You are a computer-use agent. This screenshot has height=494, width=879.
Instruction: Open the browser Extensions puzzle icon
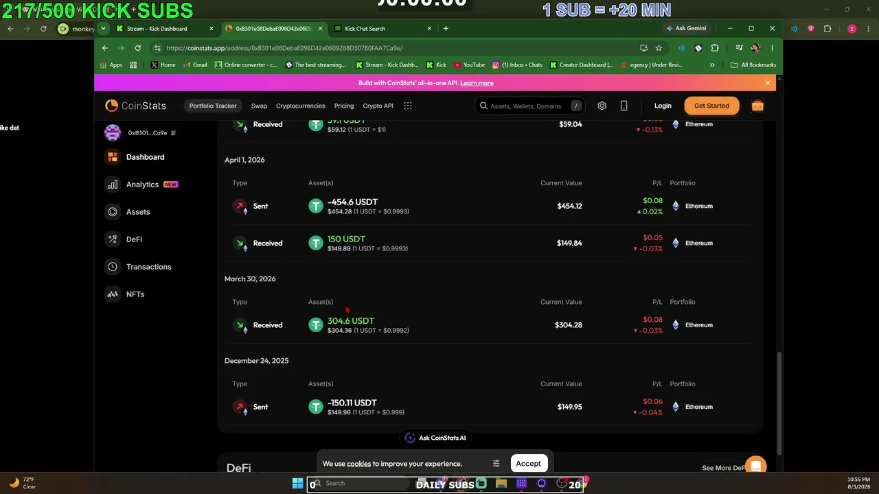coord(715,48)
